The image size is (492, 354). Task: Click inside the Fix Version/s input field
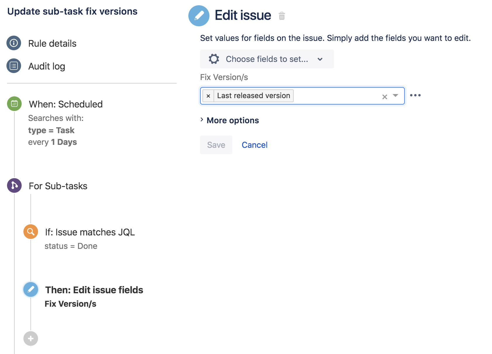[x=336, y=96]
